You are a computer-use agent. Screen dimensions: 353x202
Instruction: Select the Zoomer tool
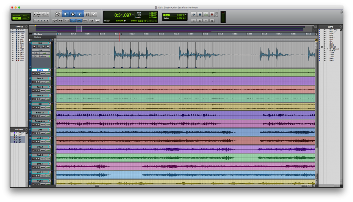click(58, 14)
